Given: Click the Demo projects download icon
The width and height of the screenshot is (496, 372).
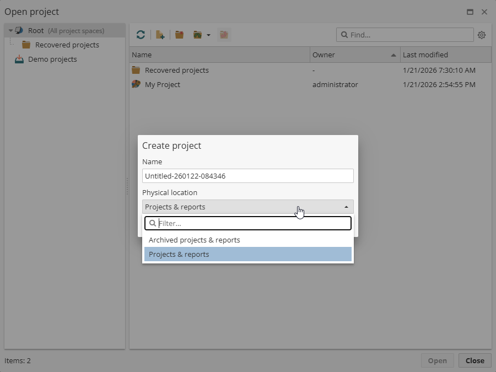Looking at the screenshot, I should 19,59.
